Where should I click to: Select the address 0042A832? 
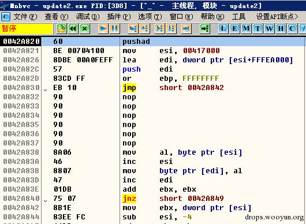[x=21, y=97]
